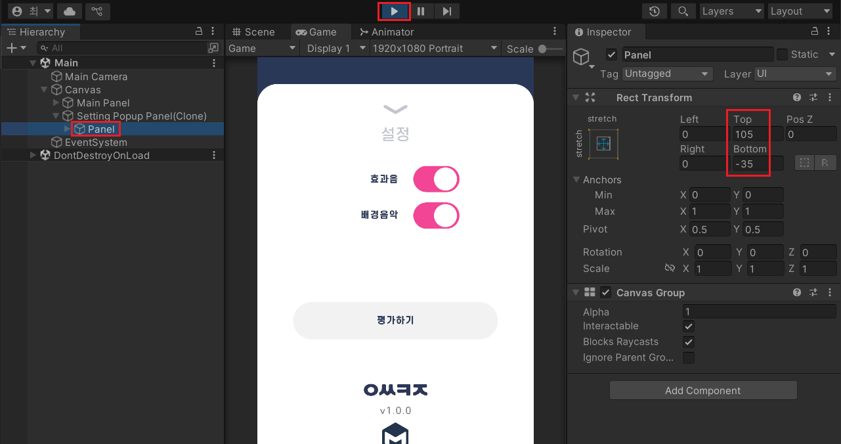Open the Hierarchy panel options menu
Viewport: 841px width, 444px height.
point(214,32)
